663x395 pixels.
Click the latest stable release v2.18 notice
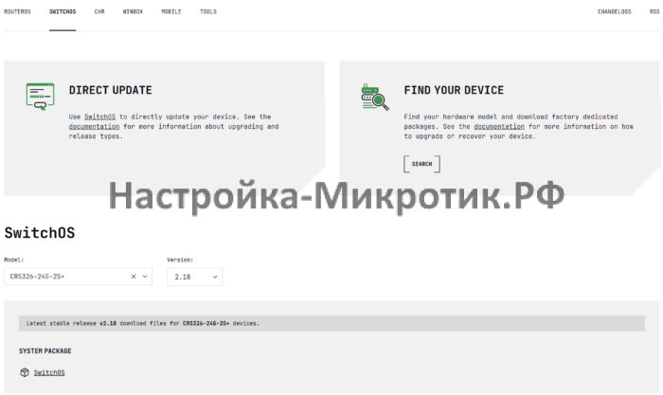[x=331, y=323]
